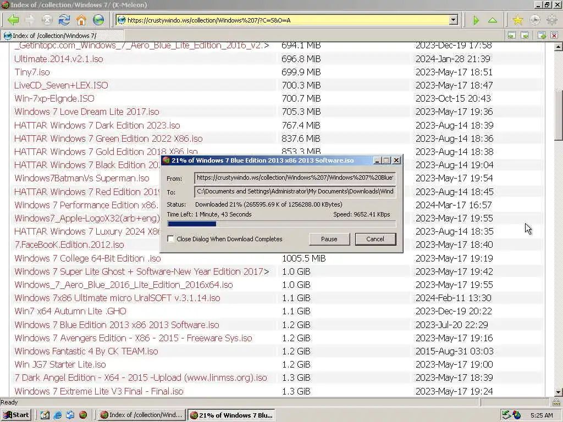The width and height of the screenshot is (563, 422).
Task: Cancel the download
Action: [375, 239]
